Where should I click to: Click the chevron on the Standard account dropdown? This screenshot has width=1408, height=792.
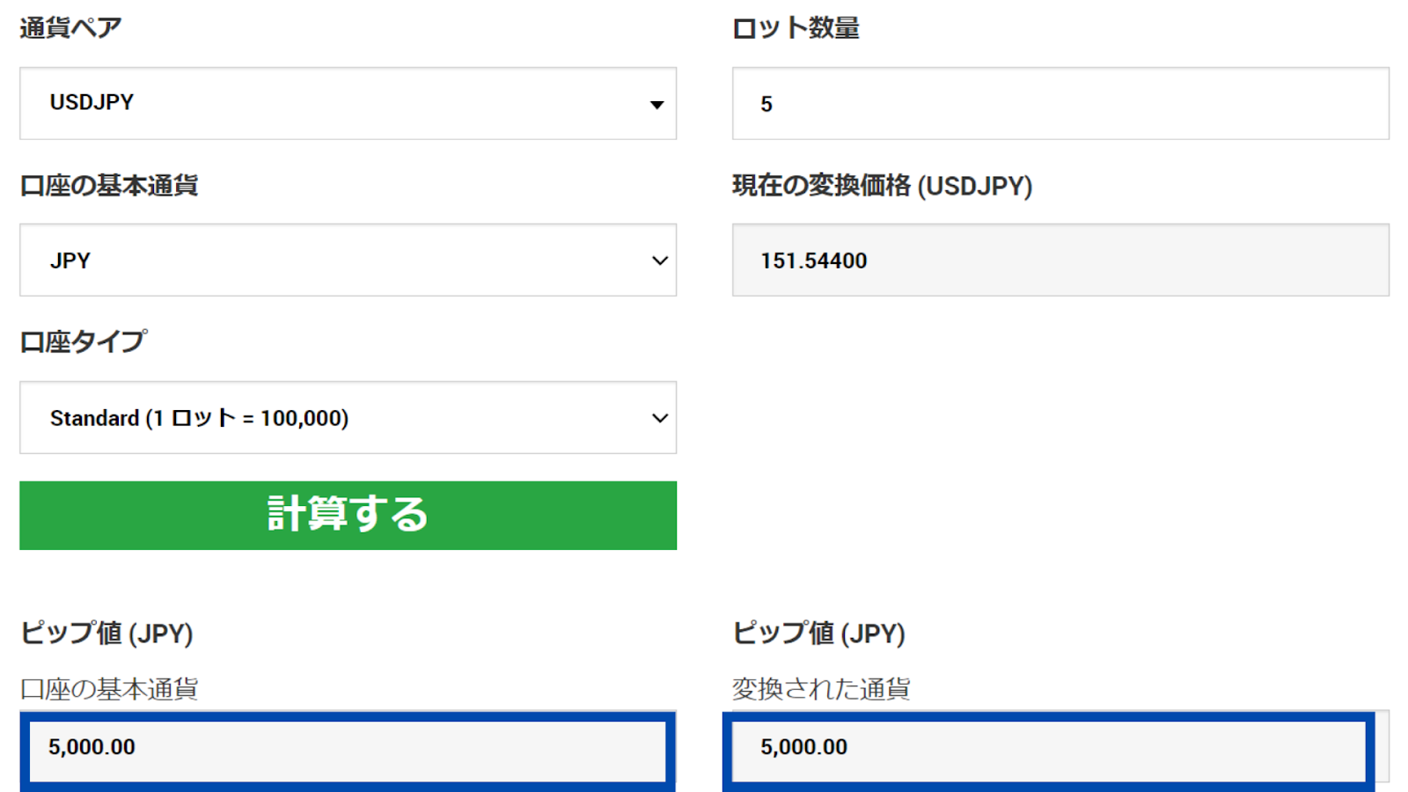pyautogui.click(x=659, y=418)
